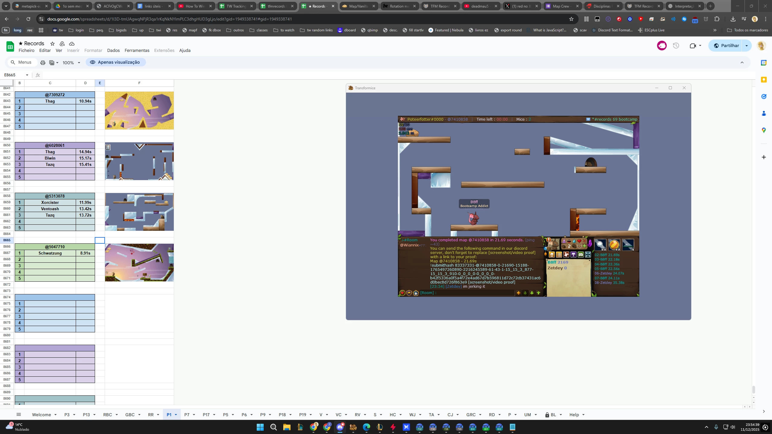772x434 pixels.
Task: Switch to the Help sheet tab
Action: pos(574,415)
